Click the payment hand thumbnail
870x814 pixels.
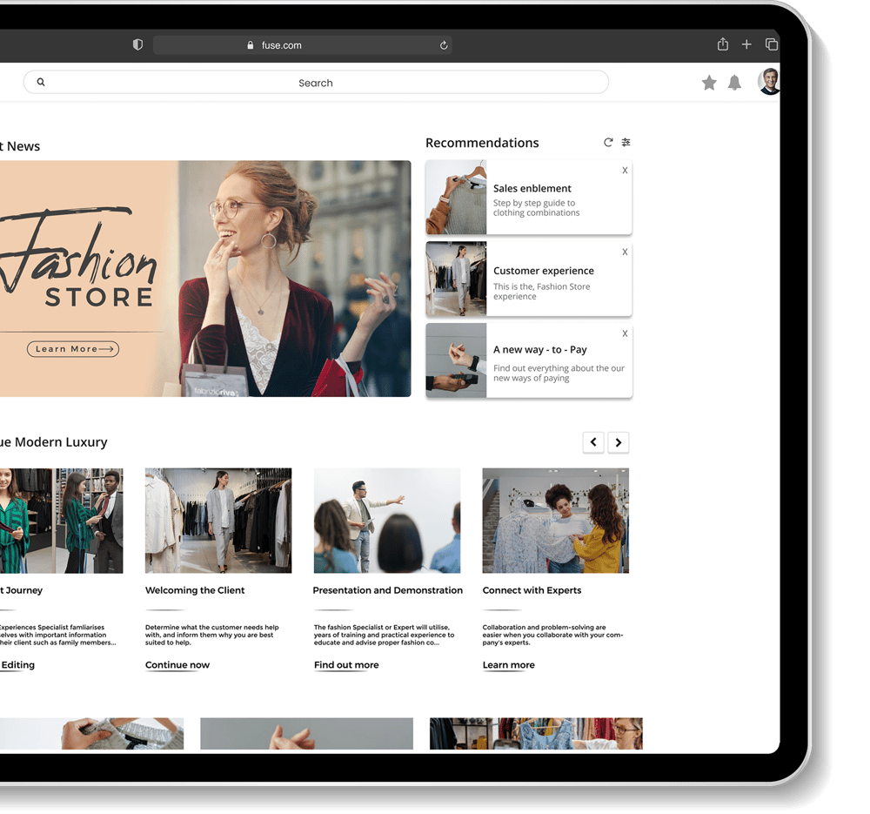pos(456,360)
